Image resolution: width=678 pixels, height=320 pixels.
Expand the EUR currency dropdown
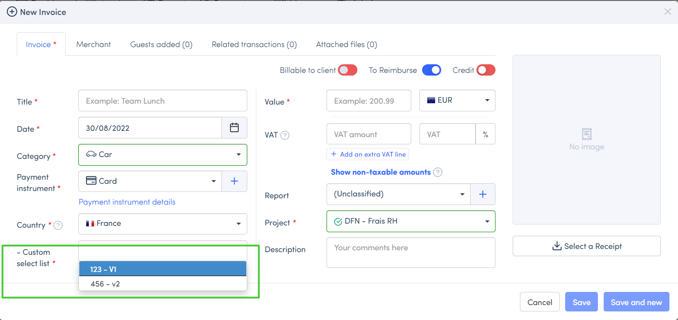click(x=457, y=100)
